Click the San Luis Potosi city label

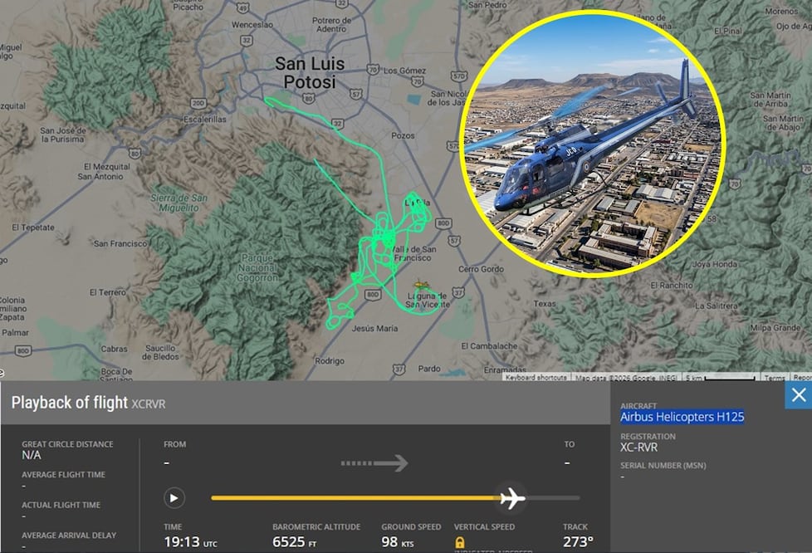[x=310, y=72]
